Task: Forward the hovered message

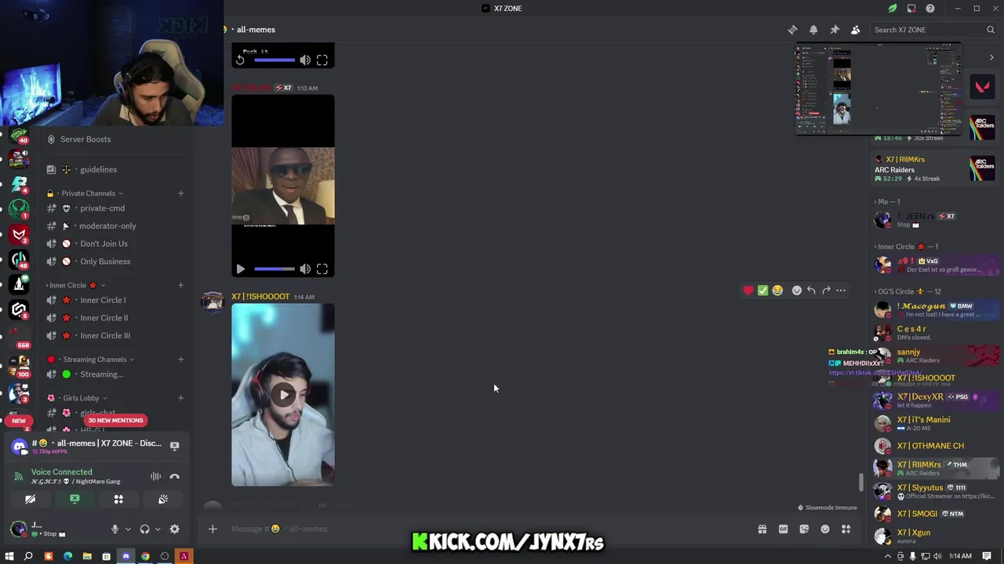Action: [x=826, y=291]
